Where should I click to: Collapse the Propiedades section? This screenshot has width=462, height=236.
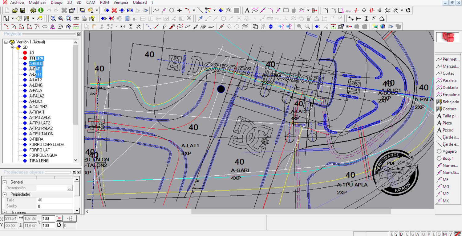coord(5,194)
